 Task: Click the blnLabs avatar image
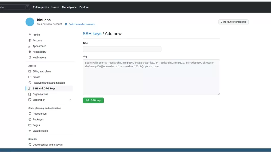[x=30, y=22]
